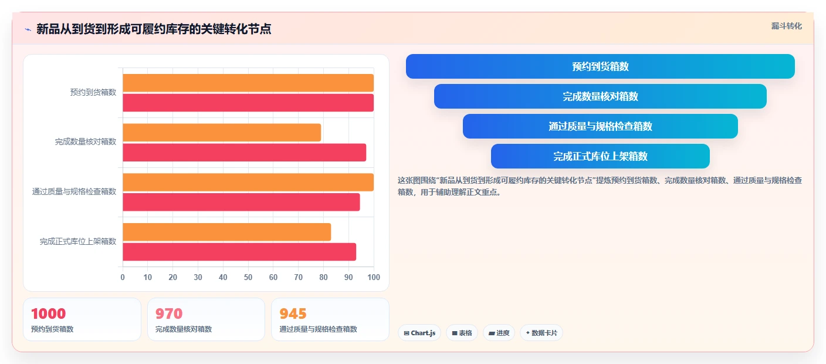Viewport: 826px width, 364px height.
Task: Click the 漏斗转化 label in header
Action: click(x=786, y=26)
